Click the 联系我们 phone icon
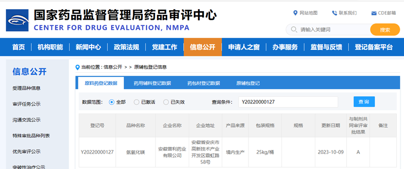The width and height of the screenshot is (404, 169). 334,13
